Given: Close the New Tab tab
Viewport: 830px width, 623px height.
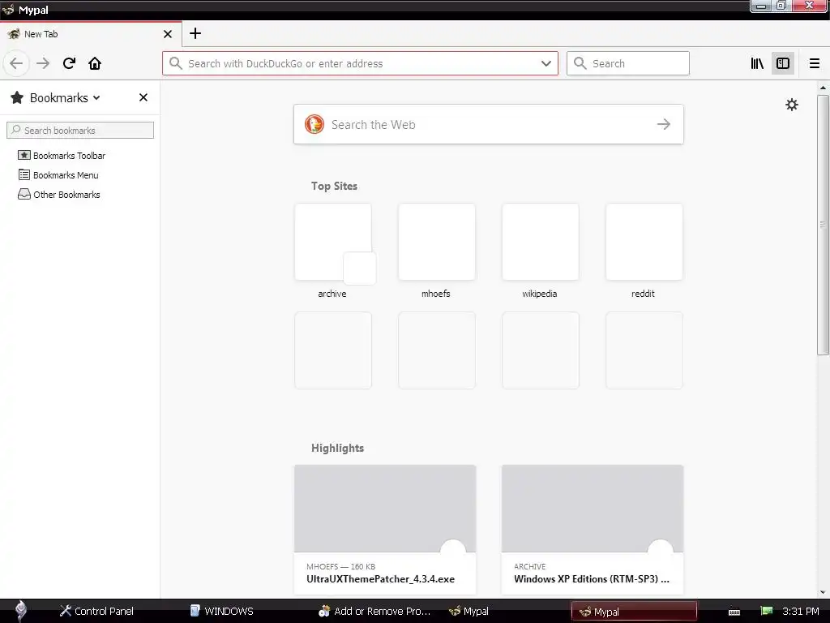Looking at the screenshot, I should tap(168, 34).
